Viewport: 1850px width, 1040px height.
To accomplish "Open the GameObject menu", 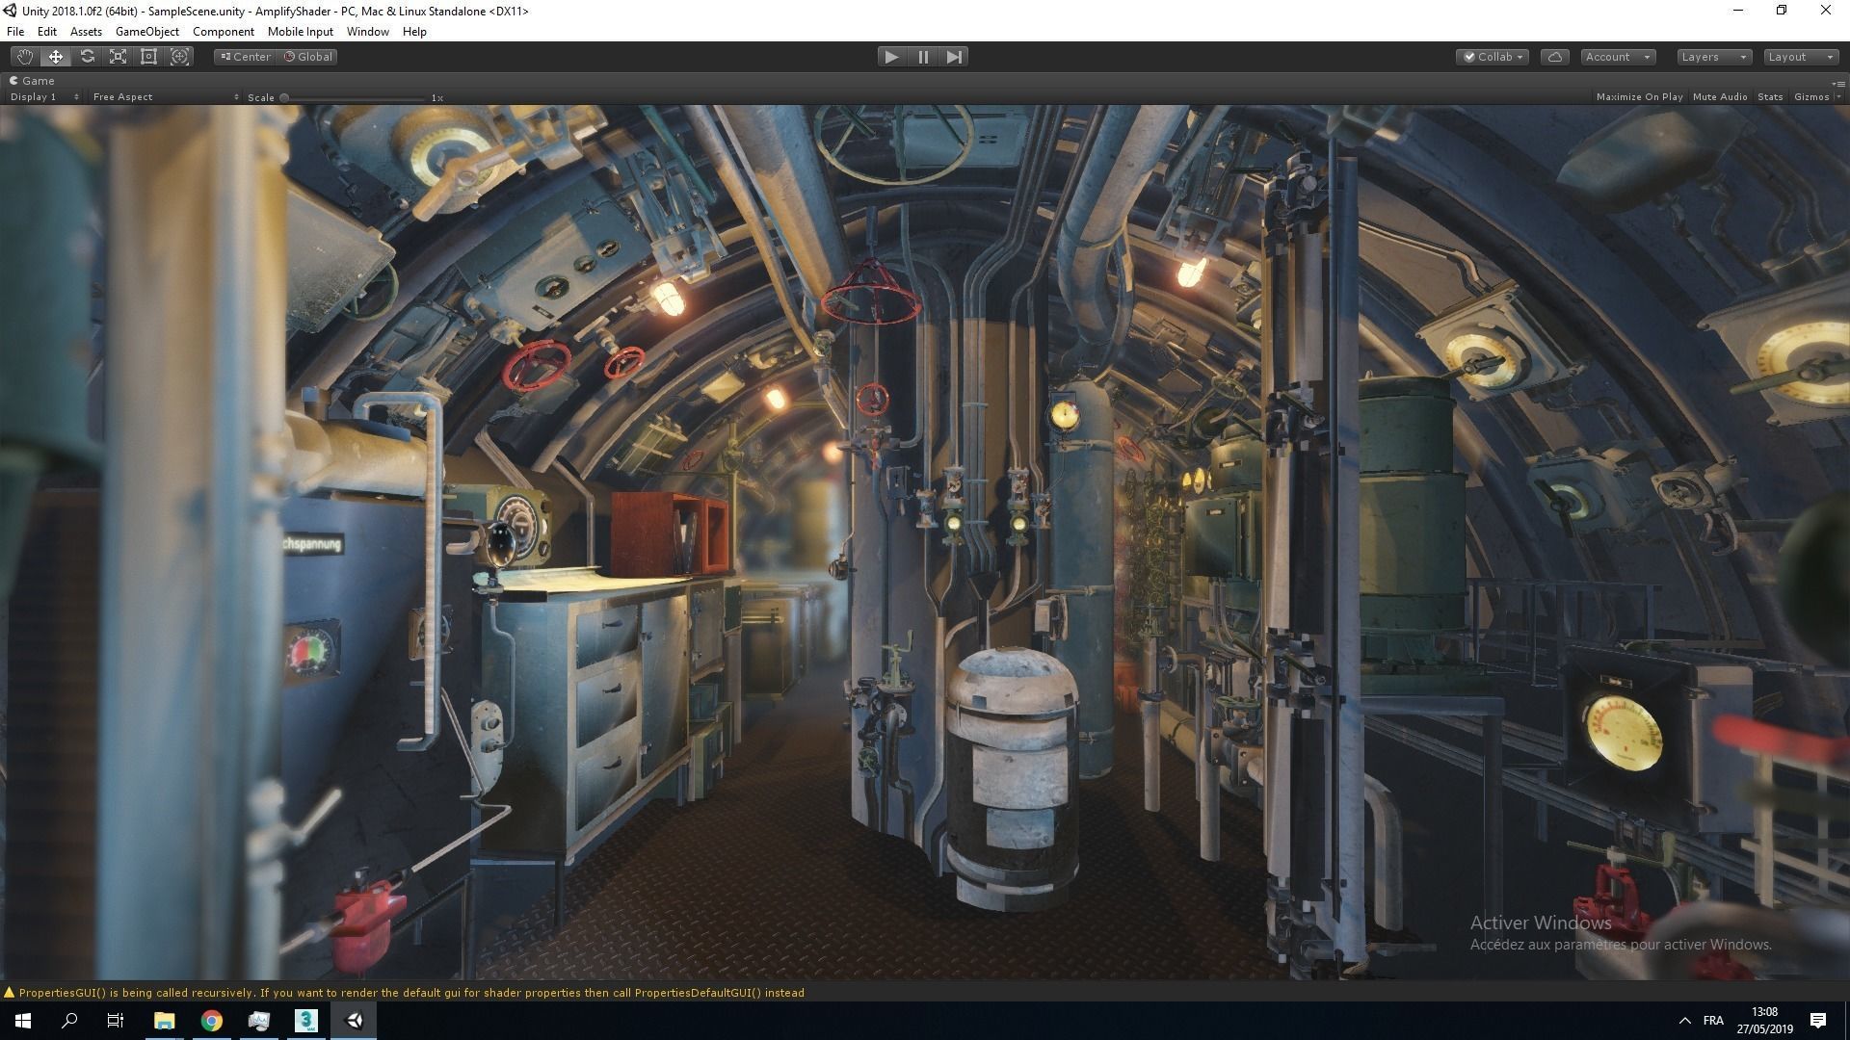I will click(x=146, y=32).
